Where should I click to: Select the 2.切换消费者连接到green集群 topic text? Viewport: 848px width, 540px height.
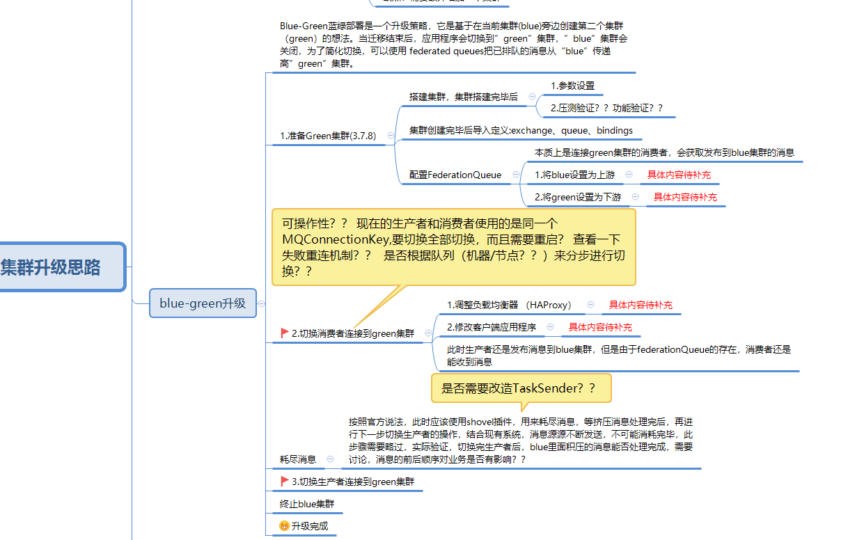353,333
